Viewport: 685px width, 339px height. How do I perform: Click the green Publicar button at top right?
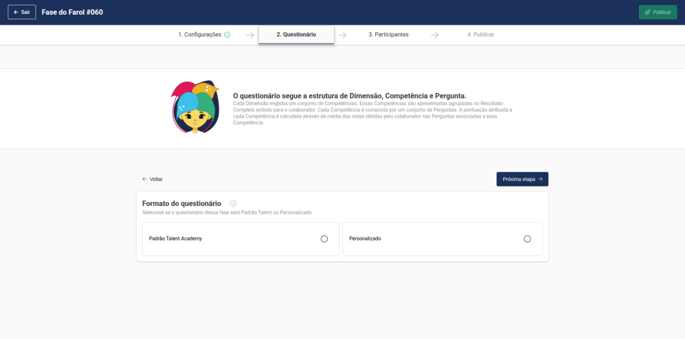(x=658, y=12)
